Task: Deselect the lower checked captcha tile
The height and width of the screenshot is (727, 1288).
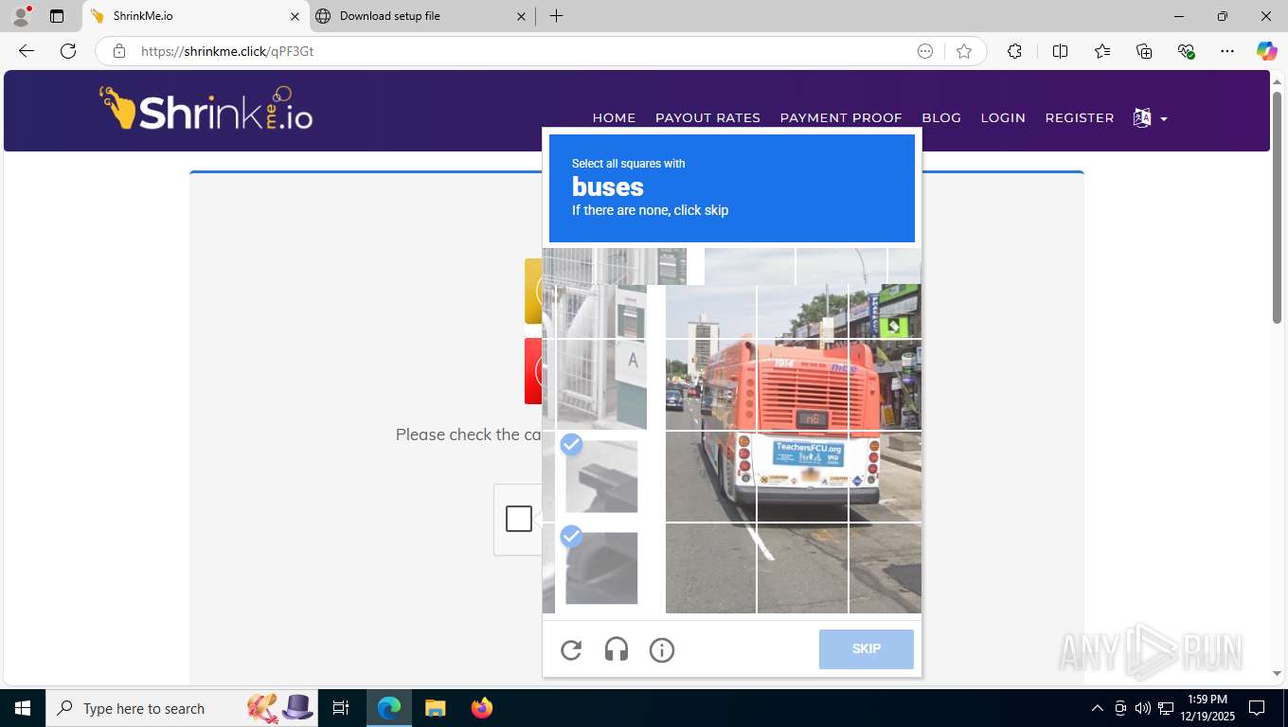Action: coord(601,568)
